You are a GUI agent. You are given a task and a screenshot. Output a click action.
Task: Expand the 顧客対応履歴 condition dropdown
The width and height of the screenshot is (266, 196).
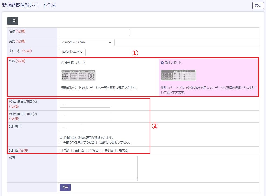(x=72, y=52)
